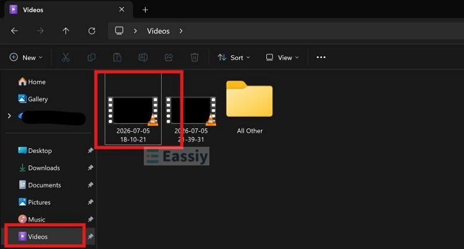Navigate up one folder level
This screenshot has width=464, height=249.
[x=66, y=31]
